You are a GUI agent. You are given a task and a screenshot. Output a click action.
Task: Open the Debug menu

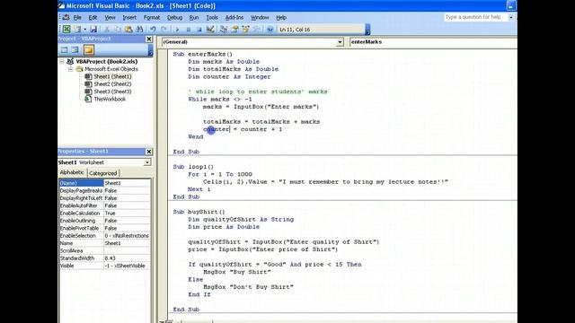(x=174, y=18)
